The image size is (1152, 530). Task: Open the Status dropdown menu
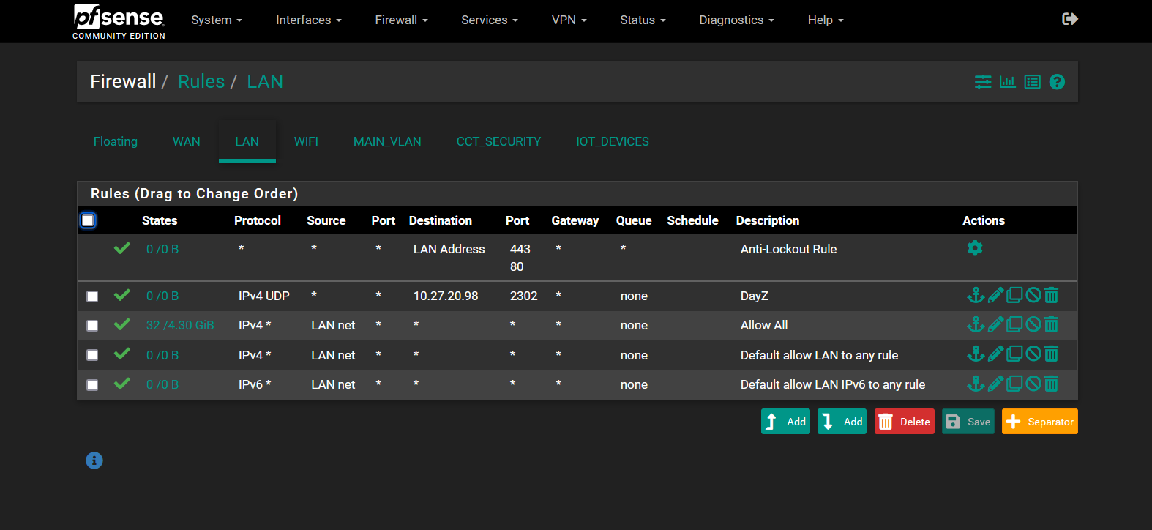643,20
